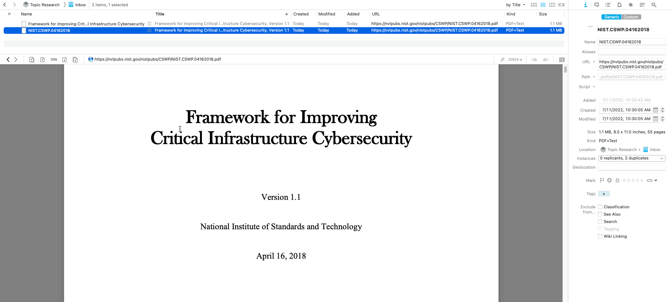This screenshot has height=302, width=671.
Task: Open the Concordance lines inspector icon
Action: point(642,5)
